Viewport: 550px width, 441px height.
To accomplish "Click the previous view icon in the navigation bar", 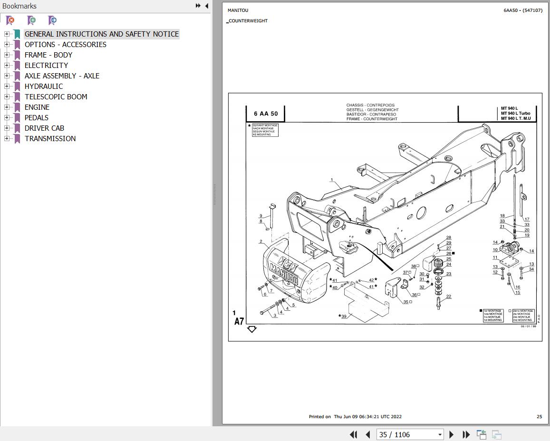I will [x=481, y=435].
